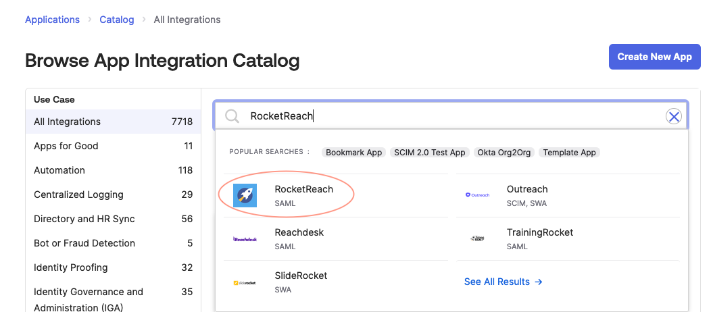This screenshot has height=312, width=711.
Task: Select Identity Proofing use case
Action: [x=114, y=267]
